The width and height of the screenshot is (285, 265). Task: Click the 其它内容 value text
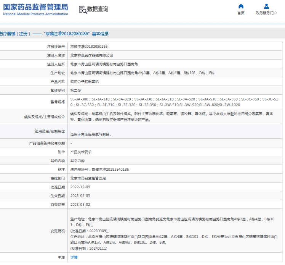(x=77, y=161)
